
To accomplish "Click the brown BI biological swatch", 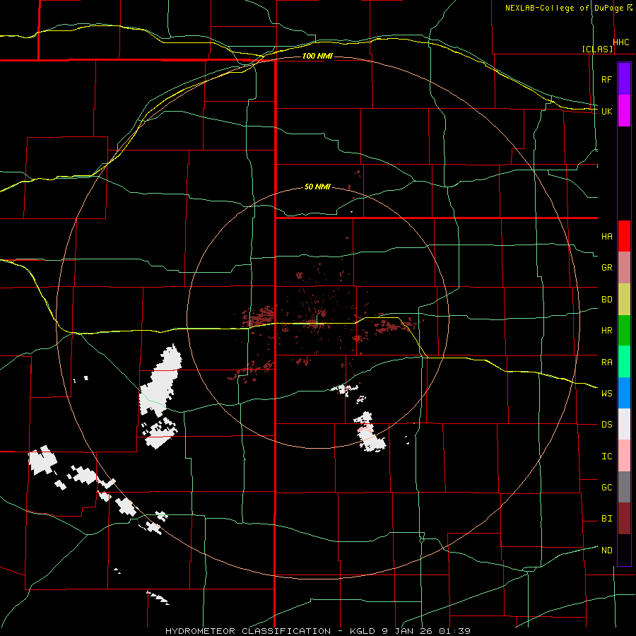I will pos(624,519).
